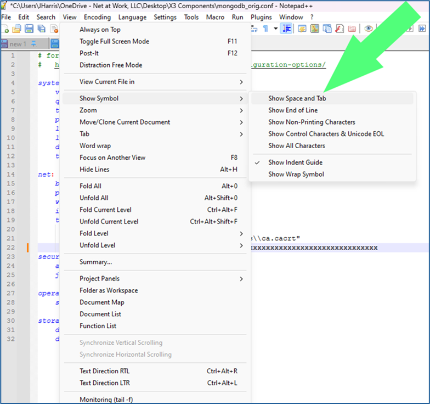Click the Indent Guide toolbar icon
This screenshot has width=430, height=404.
point(286,29)
